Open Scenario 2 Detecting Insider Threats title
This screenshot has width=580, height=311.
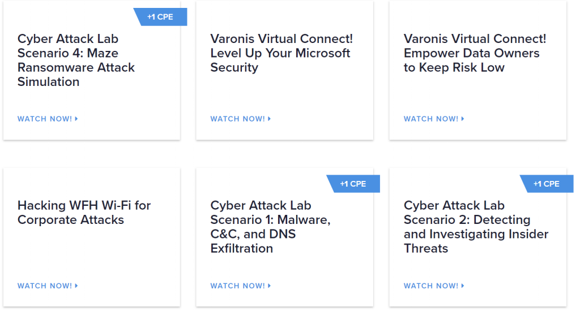click(x=475, y=227)
